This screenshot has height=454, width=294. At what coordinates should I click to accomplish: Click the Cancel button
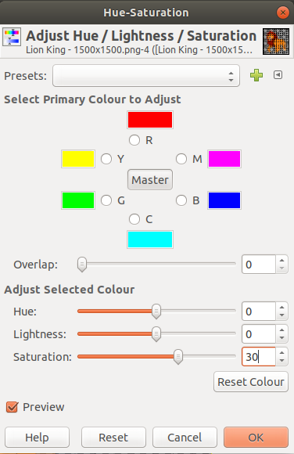click(x=185, y=438)
